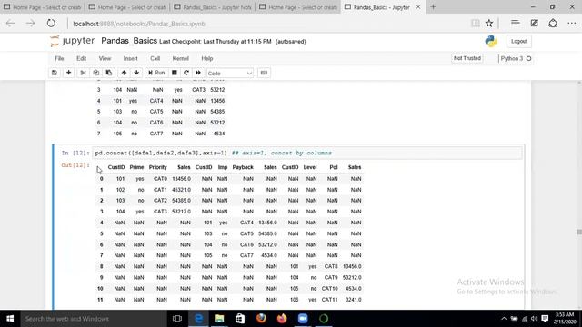Open reading view book icon

click(x=475, y=24)
